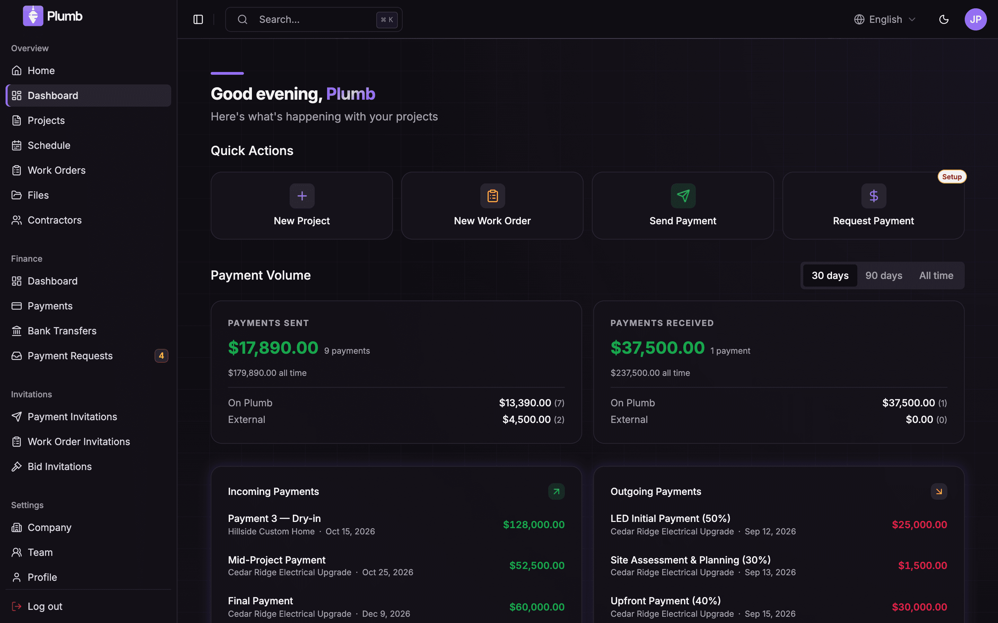Click the $237,500.00 all time text

point(650,373)
